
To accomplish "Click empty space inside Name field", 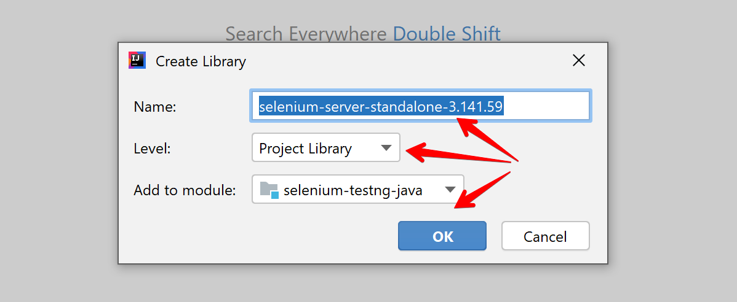I will pos(545,107).
